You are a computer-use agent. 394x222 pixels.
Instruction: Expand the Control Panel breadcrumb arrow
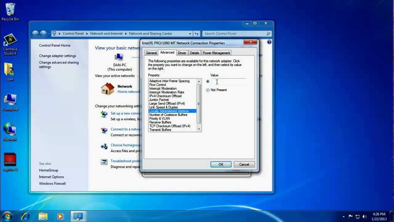click(x=87, y=34)
